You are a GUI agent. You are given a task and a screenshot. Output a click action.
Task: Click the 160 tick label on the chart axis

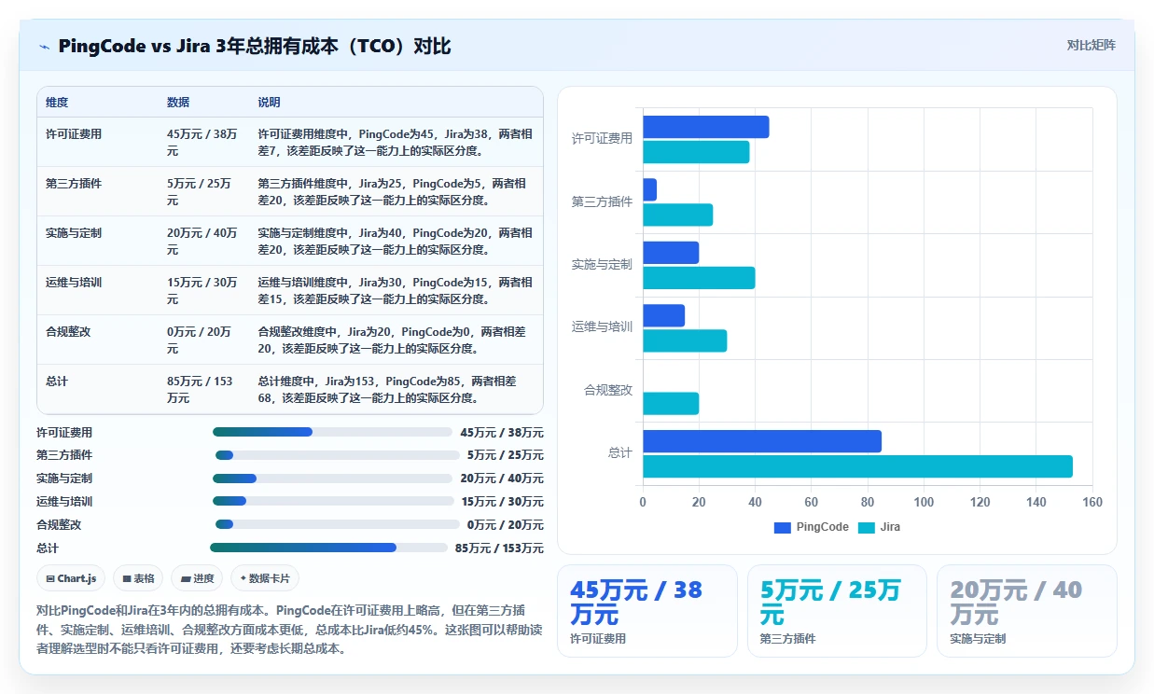point(1091,502)
